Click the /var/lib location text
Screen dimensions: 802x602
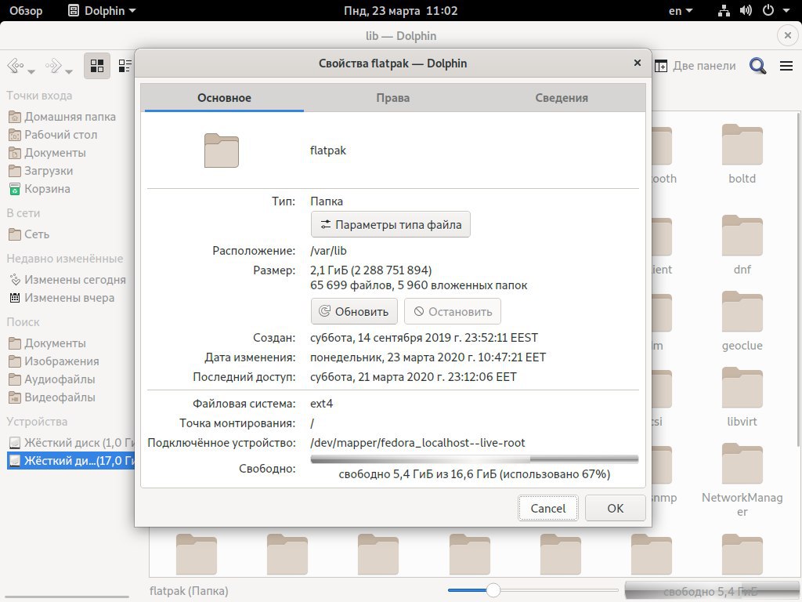click(328, 251)
